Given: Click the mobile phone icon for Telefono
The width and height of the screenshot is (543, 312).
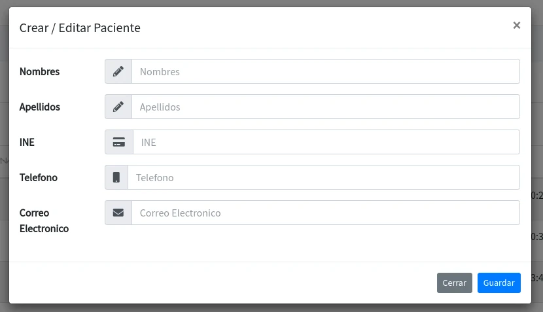Looking at the screenshot, I should click(x=116, y=177).
